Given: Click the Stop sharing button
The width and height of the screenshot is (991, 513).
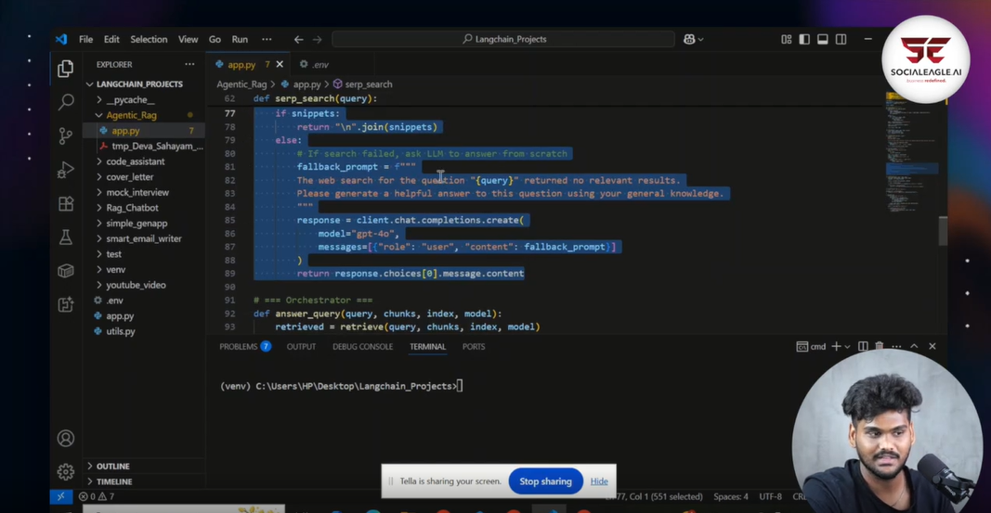Looking at the screenshot, I should (545, 481).
